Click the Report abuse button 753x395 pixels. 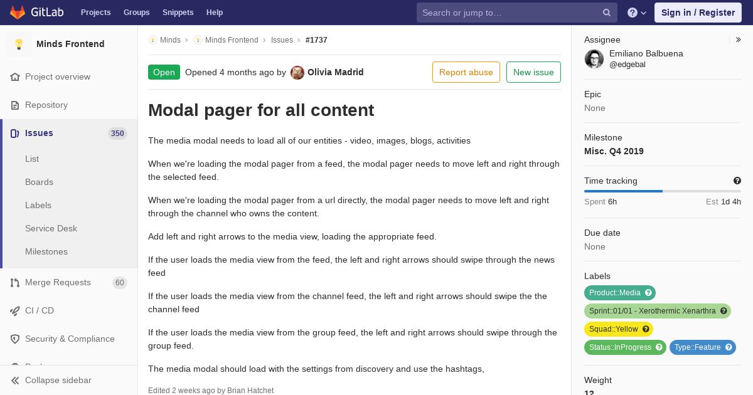466,72
